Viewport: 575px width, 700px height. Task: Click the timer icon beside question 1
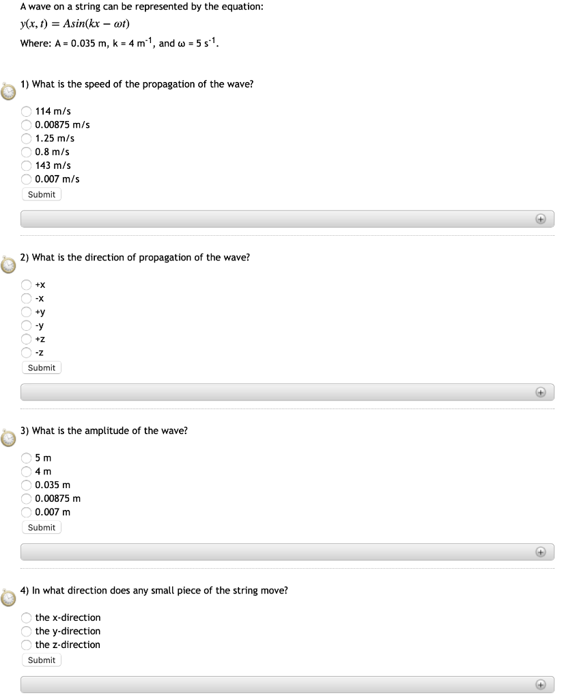pyautogui.click(x=8, y=91)
